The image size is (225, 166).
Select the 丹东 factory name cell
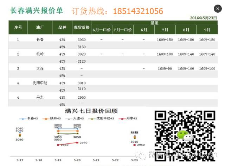pyautogui.click(x=40, y=97)
